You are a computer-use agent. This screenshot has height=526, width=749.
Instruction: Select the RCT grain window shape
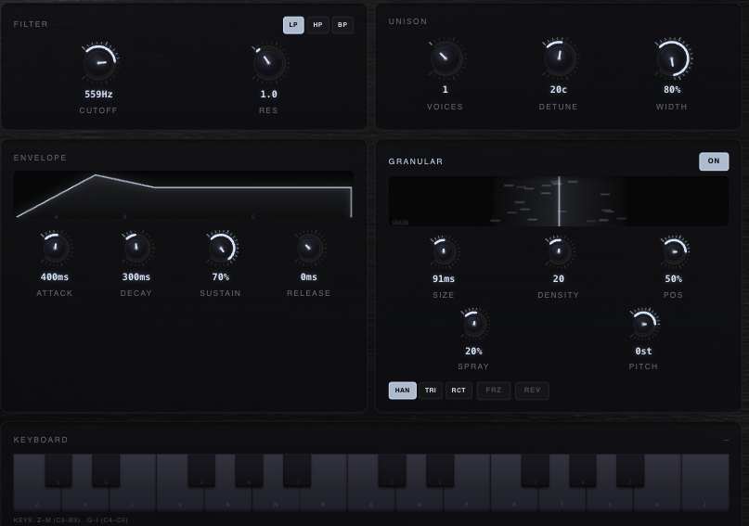coord(458,391)
